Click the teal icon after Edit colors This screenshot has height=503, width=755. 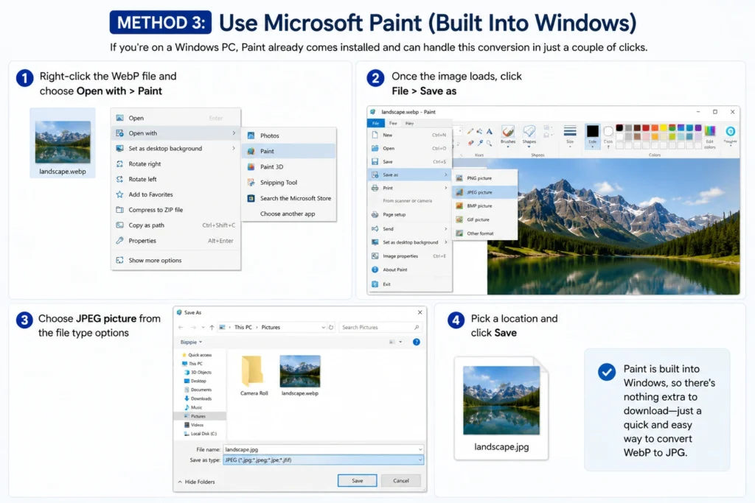pyautogui.click(x=731, y=131)
